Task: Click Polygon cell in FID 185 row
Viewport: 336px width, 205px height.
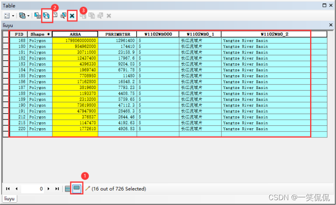Action: [x=40, y=76]
